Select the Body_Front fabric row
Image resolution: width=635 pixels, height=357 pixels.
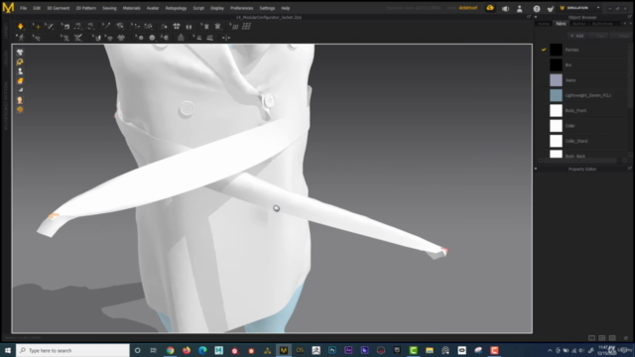pos(583,110)
